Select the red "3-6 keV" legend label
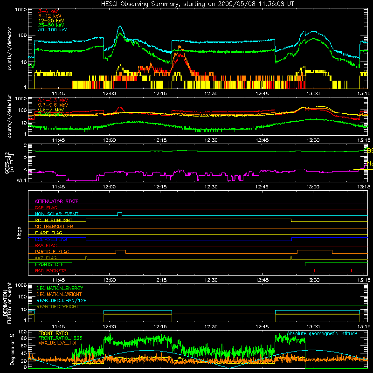Image resolution: width=373 pixels, height=373 pixels. 48,11
